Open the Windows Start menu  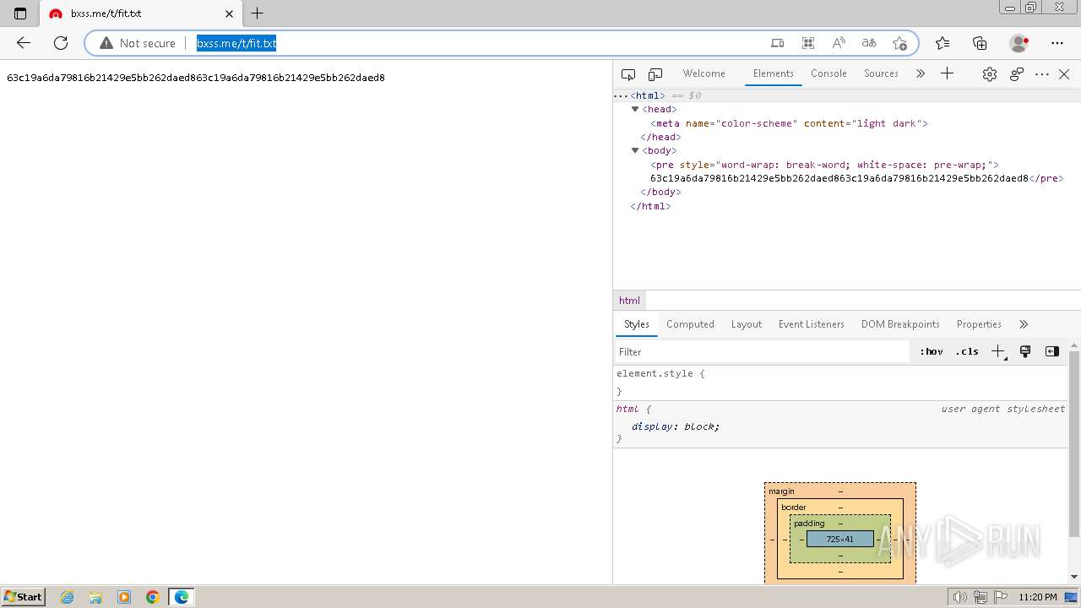(23, 597)
